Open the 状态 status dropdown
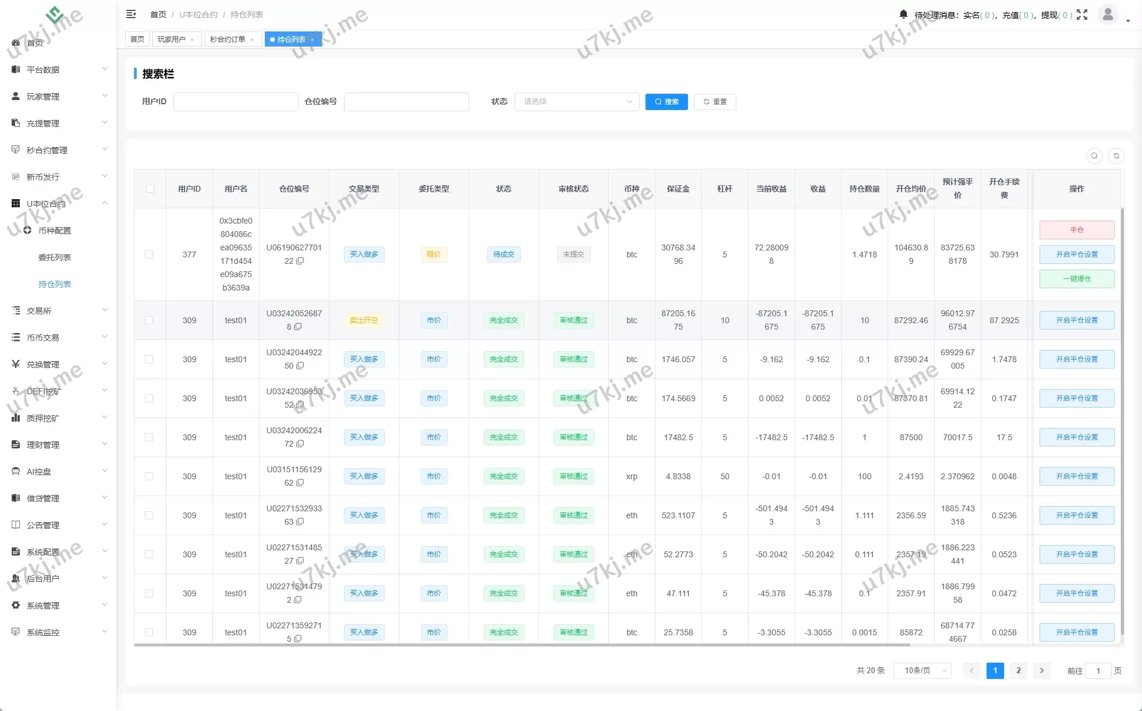This screenshot has height=711, width=1142. pos(576,101)
